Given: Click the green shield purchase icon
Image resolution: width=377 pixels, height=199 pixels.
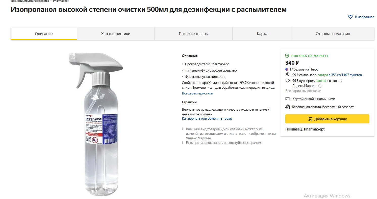Looking at the screenshot, I should pyautogui.click(x=287, y=56).
